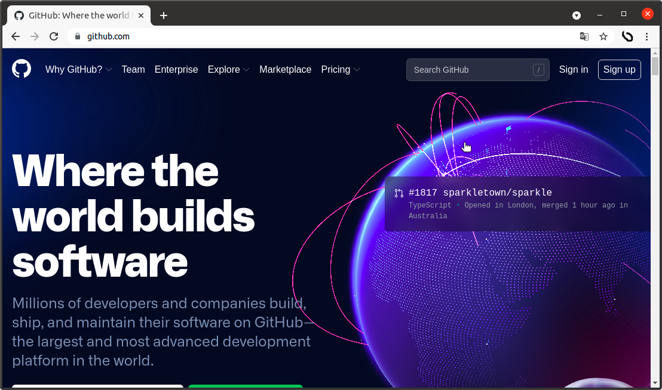Click #1817 sparkletown/sparkle pull request title

[480, 193]
